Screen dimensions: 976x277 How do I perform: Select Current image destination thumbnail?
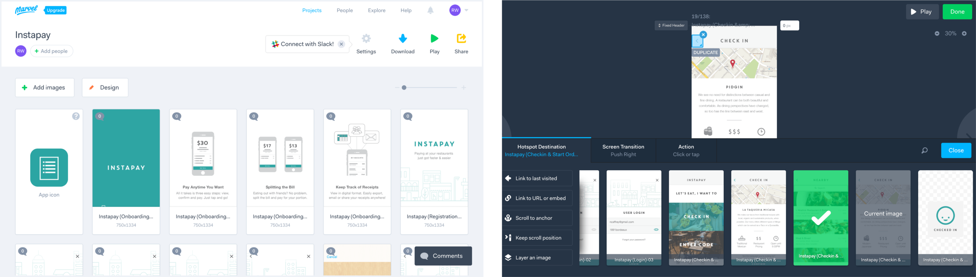(x=883, y=218)
